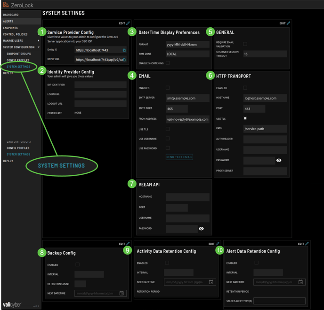
Task: Click the Manage Users sidebar label
Action: coord(13,40)
